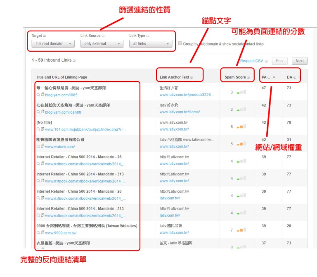Open Link Source dropdown showing only external
Image resolution: width=317 pixels, height=277 pixels.
tap(102, 44)
